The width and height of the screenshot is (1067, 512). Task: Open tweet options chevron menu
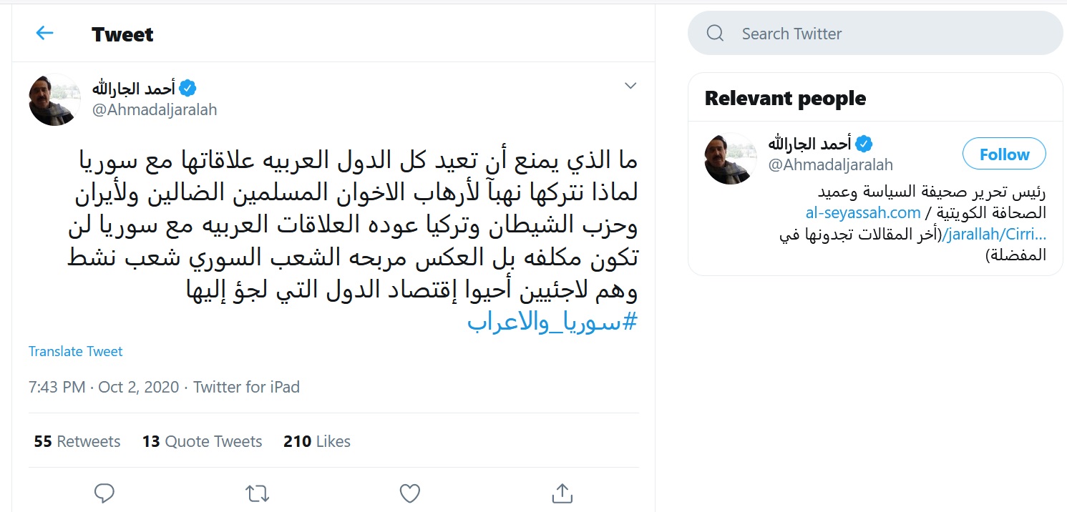point(630,87)
